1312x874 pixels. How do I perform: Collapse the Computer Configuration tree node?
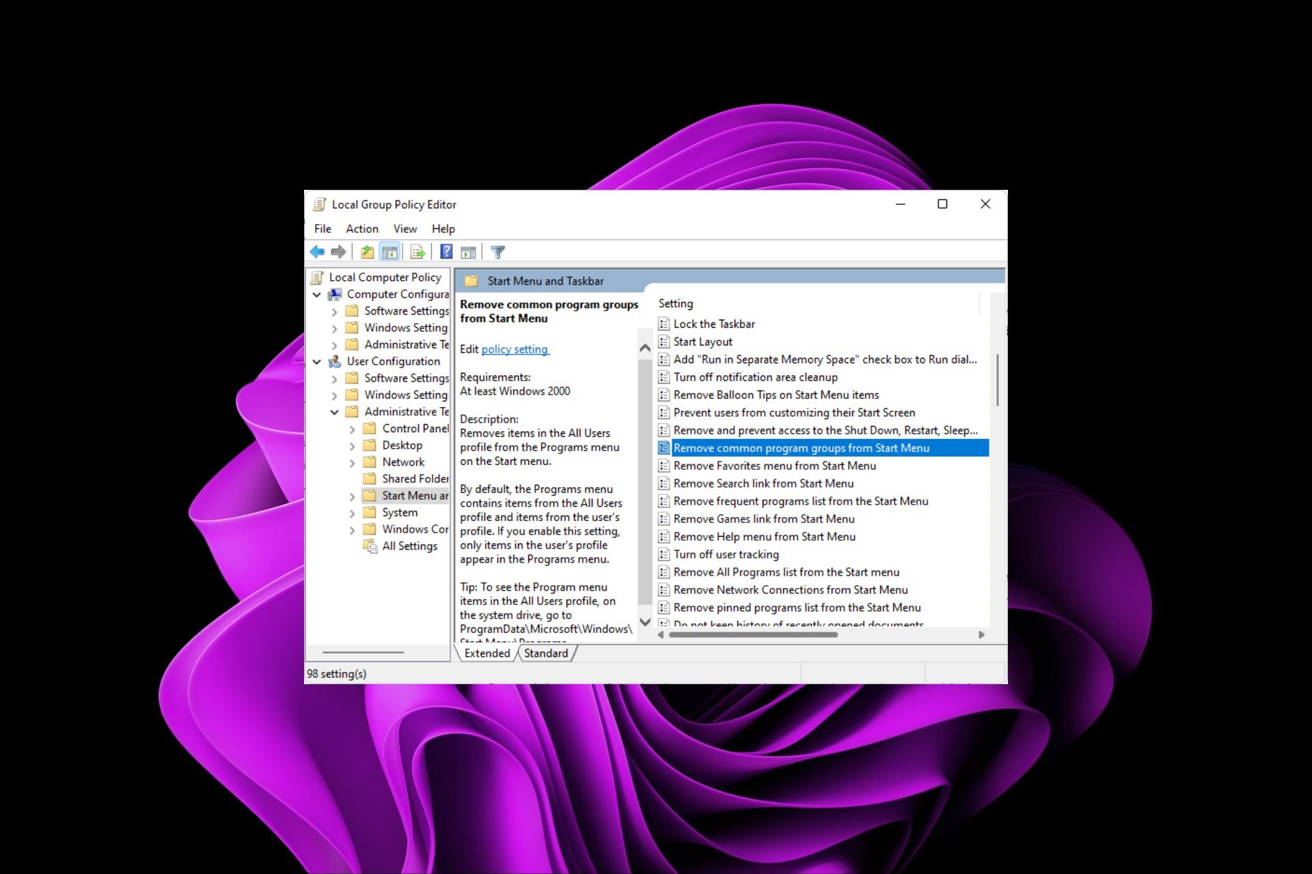tap(316, 294)
